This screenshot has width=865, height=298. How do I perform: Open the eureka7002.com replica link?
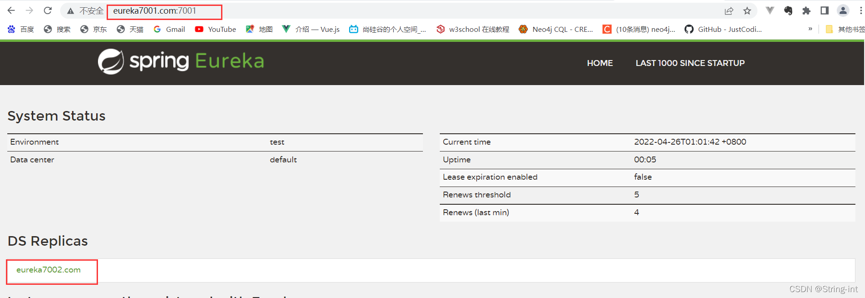tap(48, 270)
